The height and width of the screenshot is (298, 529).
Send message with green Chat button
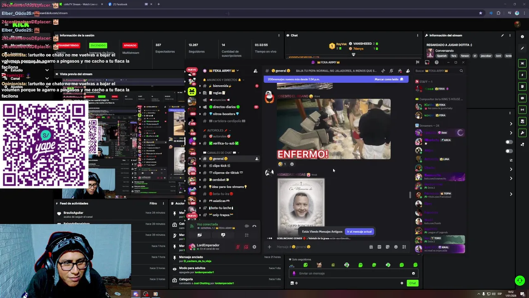click(412, 283)
